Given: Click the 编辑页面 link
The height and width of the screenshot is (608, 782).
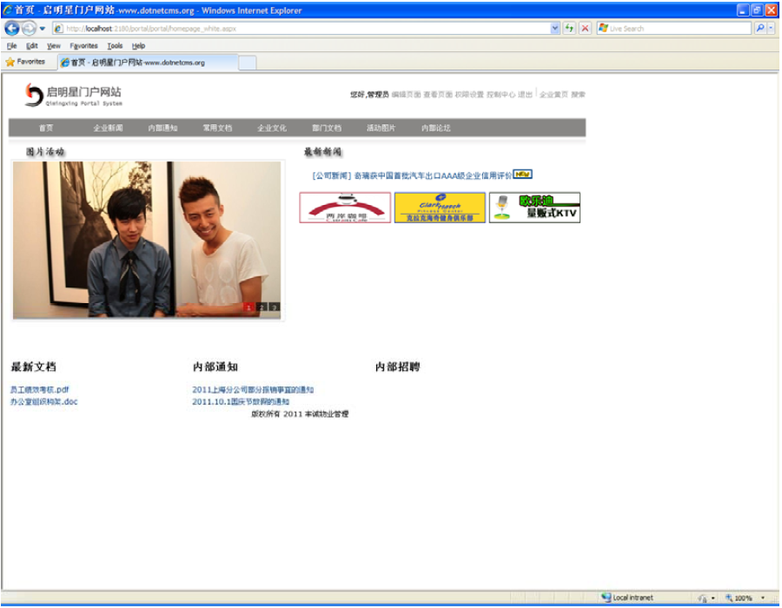Looking at the screenshot, I should [x=406, y=95].
